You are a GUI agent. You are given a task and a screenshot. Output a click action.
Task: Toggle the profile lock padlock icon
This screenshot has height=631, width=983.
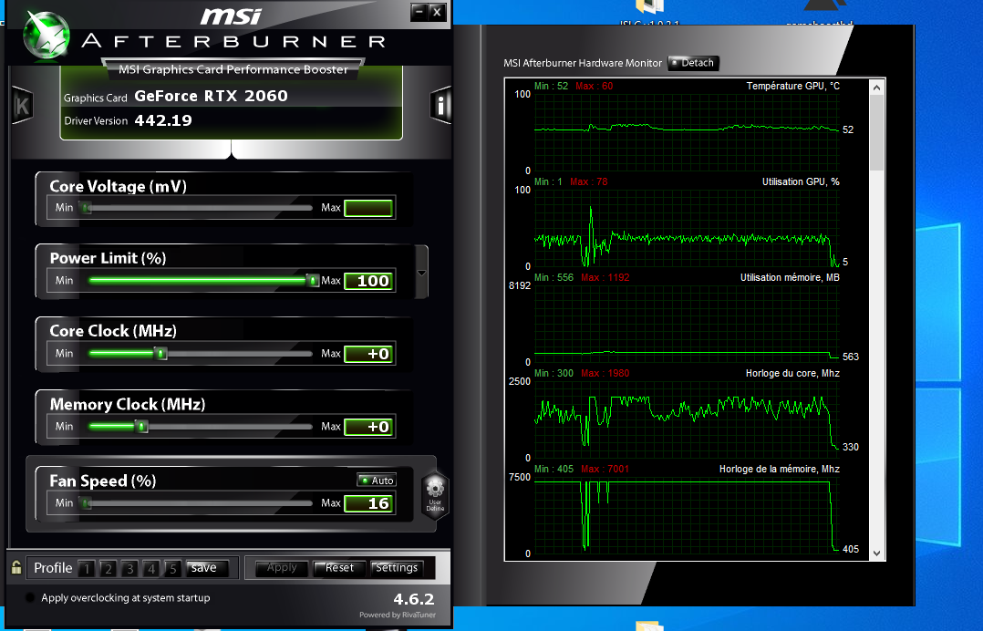click(16, 567)
